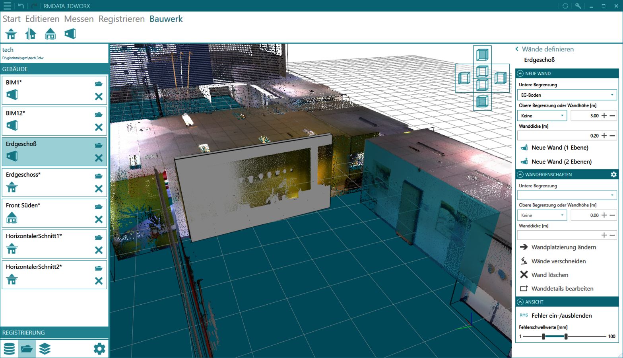Delete the Front Süden* entry with X
623x358 pixels.
pyautogui.click(x=99, y=219)
